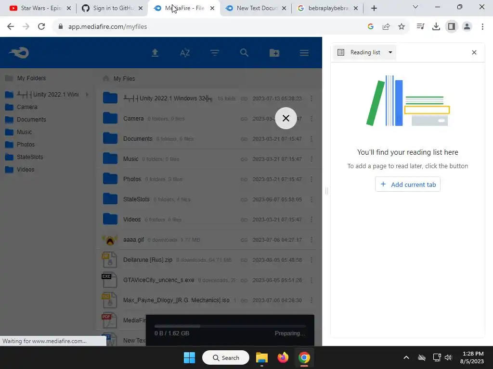Open File Explorer from taskbar

[261, 357]
